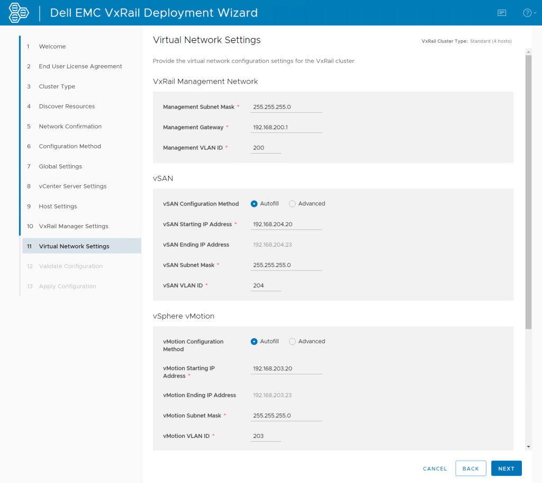Select Advanced for vSAN Configuration Method
This screenshot has width=542, height=483.
(x=292, y=204)
